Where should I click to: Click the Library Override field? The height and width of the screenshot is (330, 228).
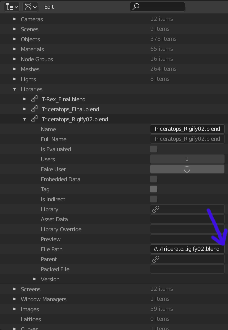187,229
